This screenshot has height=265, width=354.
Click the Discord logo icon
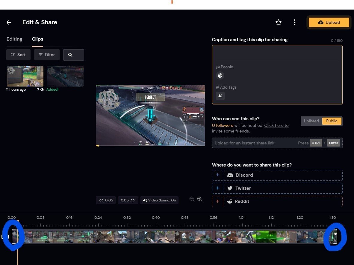230,175
